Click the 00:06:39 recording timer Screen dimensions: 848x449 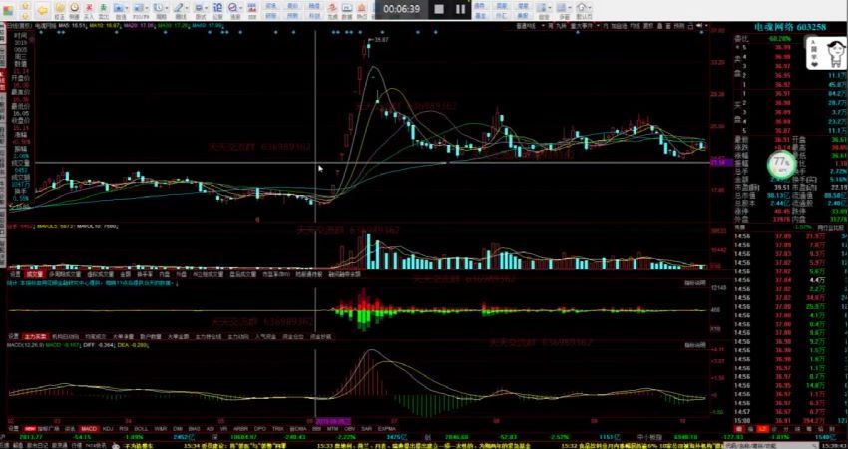click(402, 9)
